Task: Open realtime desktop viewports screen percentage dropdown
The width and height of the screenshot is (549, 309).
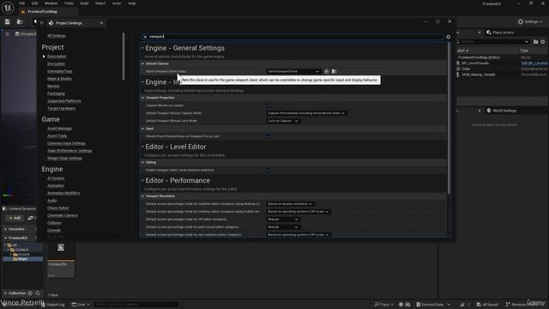Action: coord(290,204)
